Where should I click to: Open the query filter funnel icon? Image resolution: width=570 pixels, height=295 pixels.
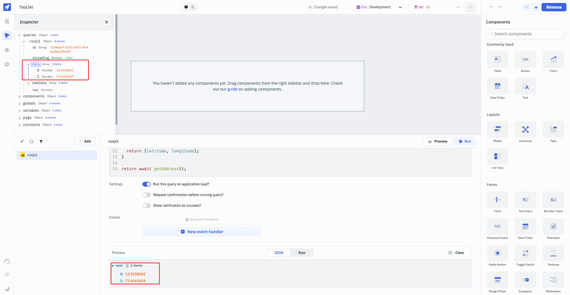click(41, 141)
